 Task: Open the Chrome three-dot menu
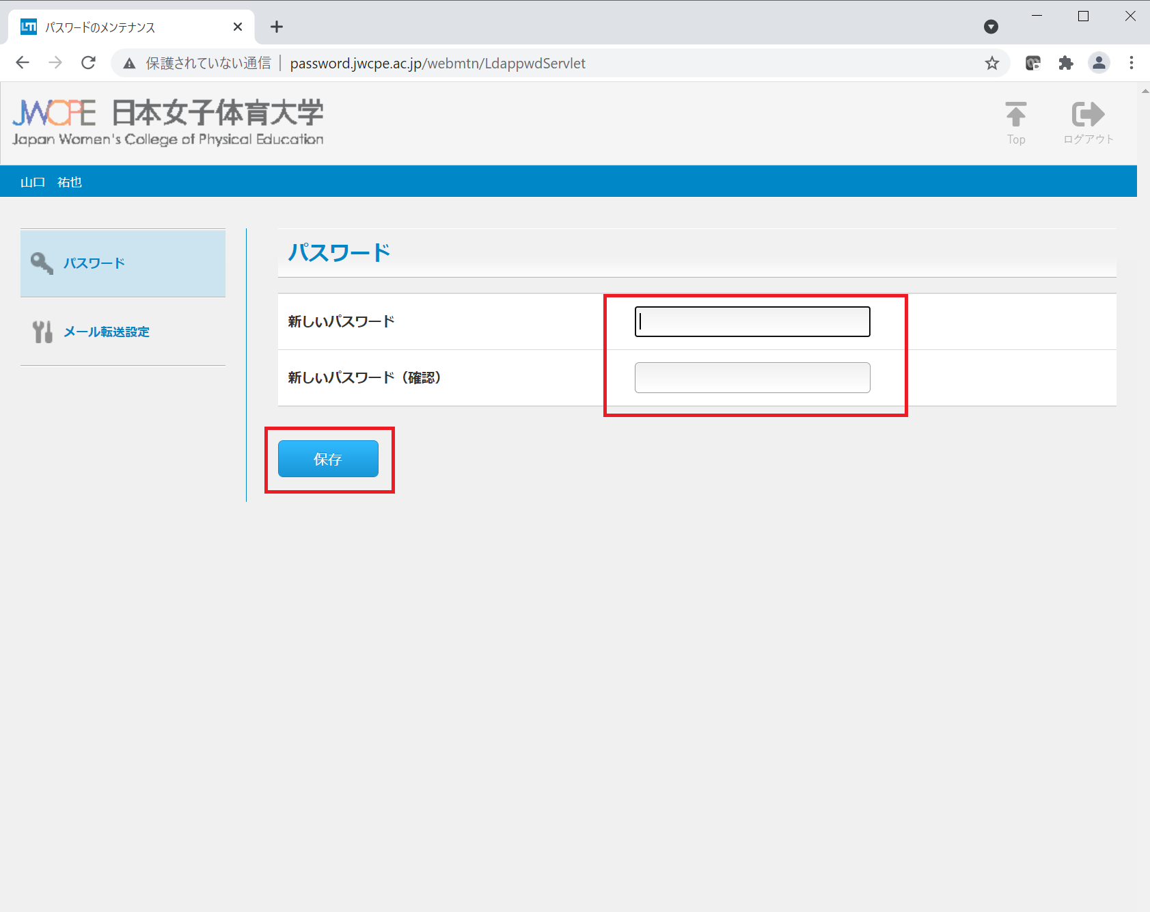[x=1132, y=63]
